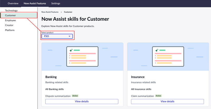The image size is (211, 109).
Task: Click View details on Banking card
Action: tap(82, 101)
